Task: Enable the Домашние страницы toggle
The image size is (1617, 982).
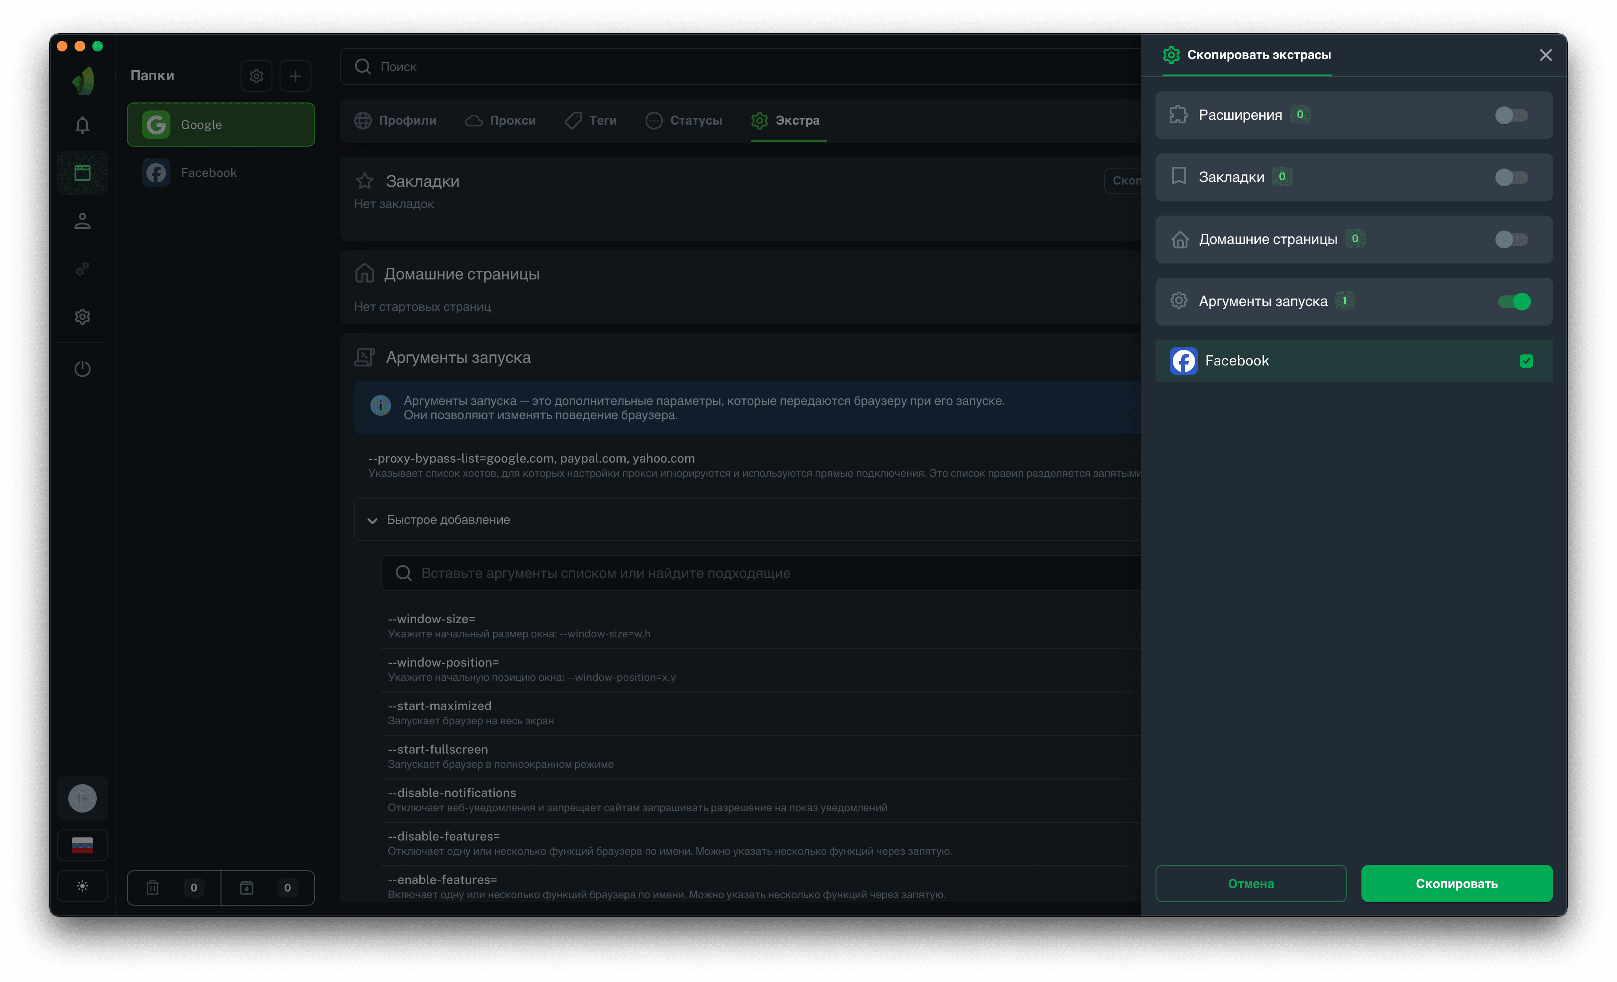Action: click(1511, 240)
